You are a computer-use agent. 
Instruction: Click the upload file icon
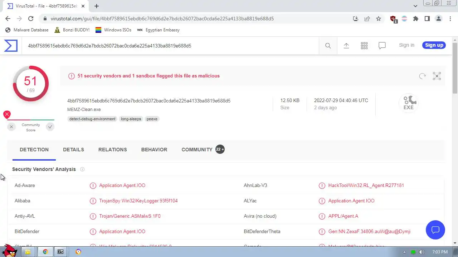[x=346, y=46]
